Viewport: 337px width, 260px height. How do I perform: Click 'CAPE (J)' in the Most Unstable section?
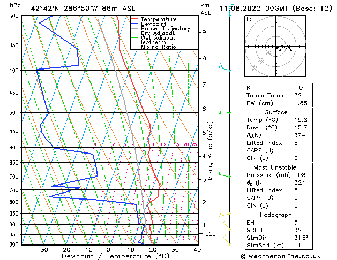tap(260, 198)
